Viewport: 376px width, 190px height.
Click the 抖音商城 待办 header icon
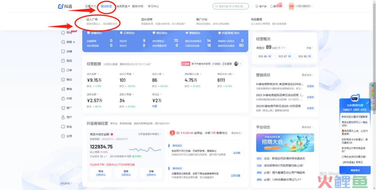click(219, 33)
